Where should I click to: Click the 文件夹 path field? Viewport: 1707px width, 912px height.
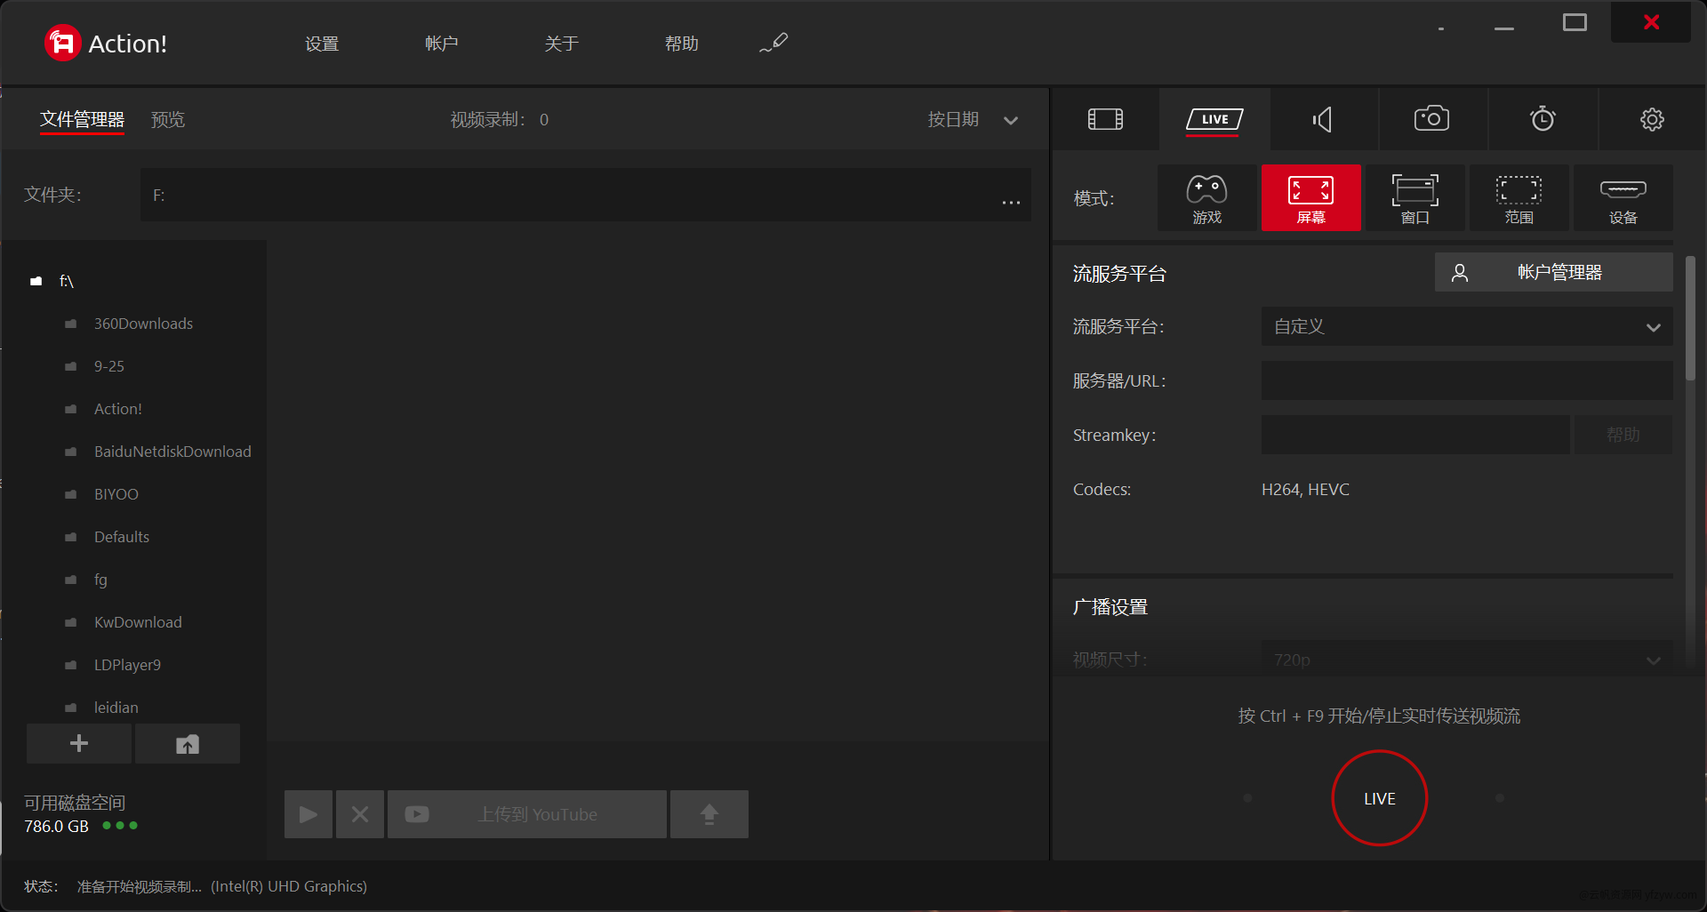tap(586, 195)
